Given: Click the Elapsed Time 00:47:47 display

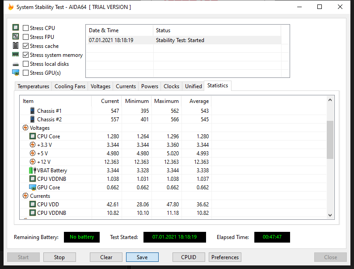Looking at the screenshot, I should point(272,237).
